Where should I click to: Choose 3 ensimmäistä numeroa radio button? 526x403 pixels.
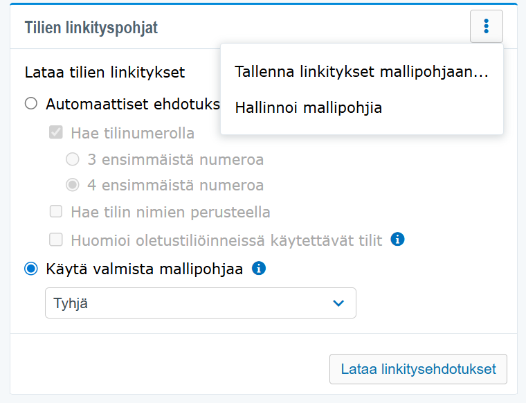point(73,160)
